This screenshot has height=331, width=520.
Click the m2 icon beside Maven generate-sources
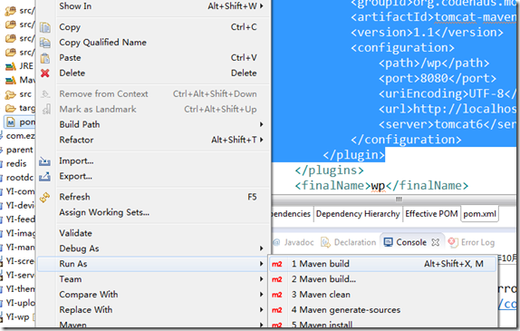[277, 310]
